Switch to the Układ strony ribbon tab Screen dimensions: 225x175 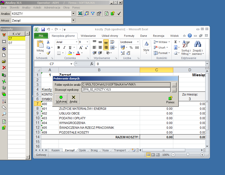110,36
